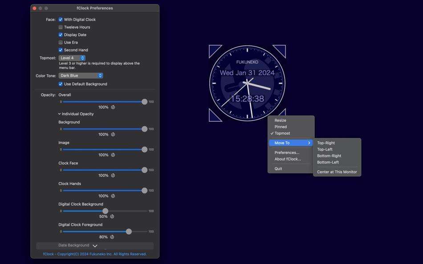This screenshot has width=423, height=264.
Task: Open the Move To submenu arrow
Action: point(309,143)
